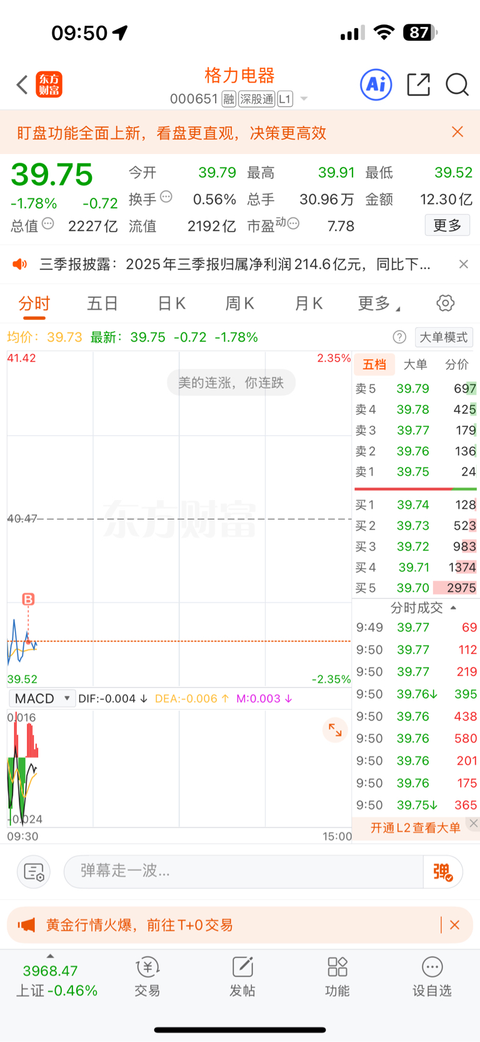
Task: Toggle 大单模式
Action: point(444,337)
